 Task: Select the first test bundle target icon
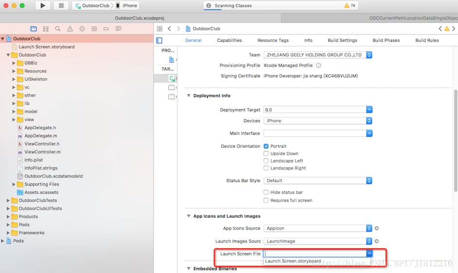click(172, 88)
